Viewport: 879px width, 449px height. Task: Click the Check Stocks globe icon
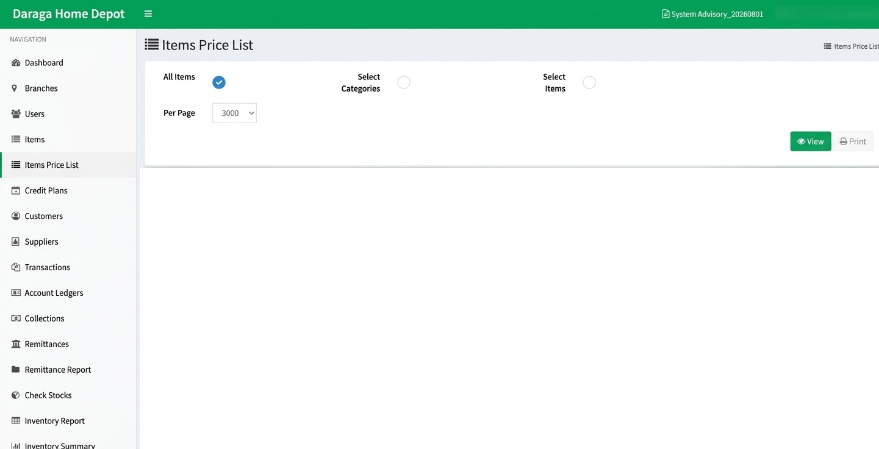click(16, 396)
